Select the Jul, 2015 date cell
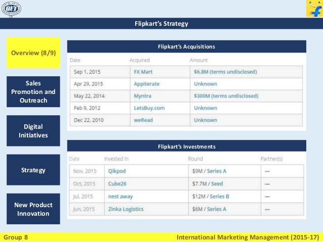This screenshot has width=323, height=242. pyautogui.click(x=87, y=197)
